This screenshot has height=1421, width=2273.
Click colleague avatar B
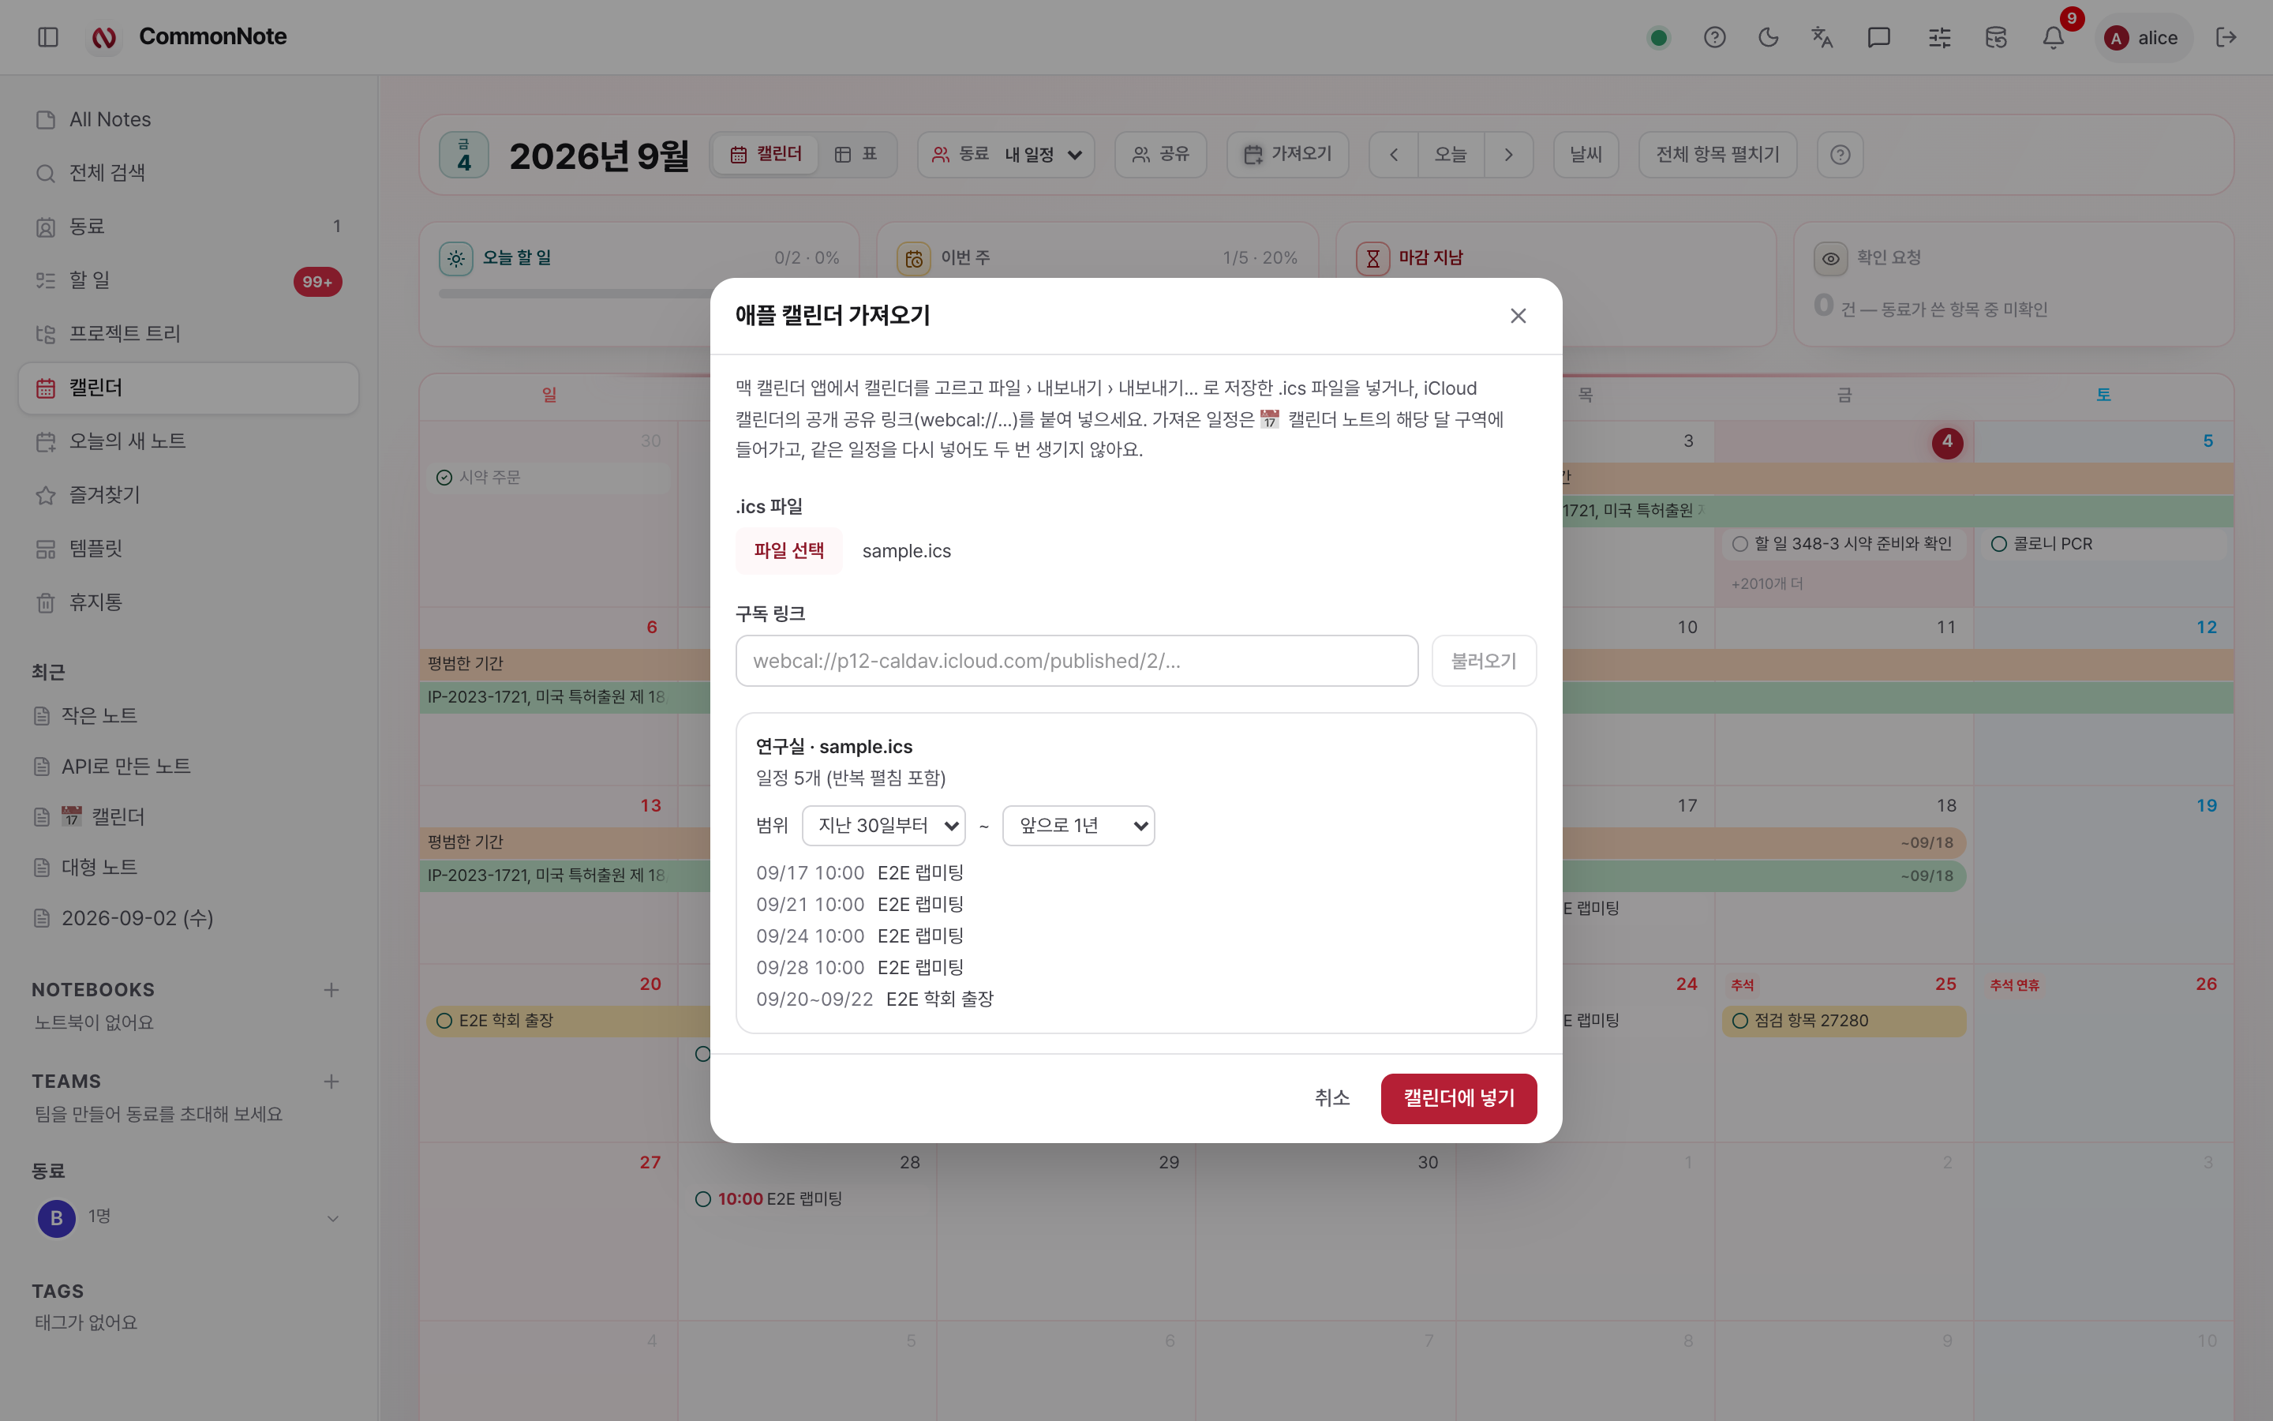(56, 1218)
